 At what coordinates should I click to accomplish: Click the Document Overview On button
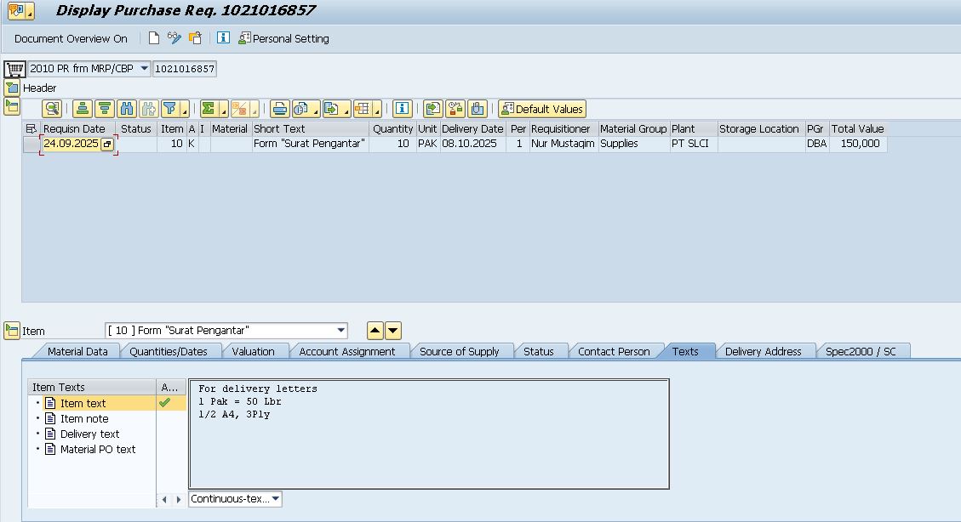pyautogui.click(x=71, y=38)
